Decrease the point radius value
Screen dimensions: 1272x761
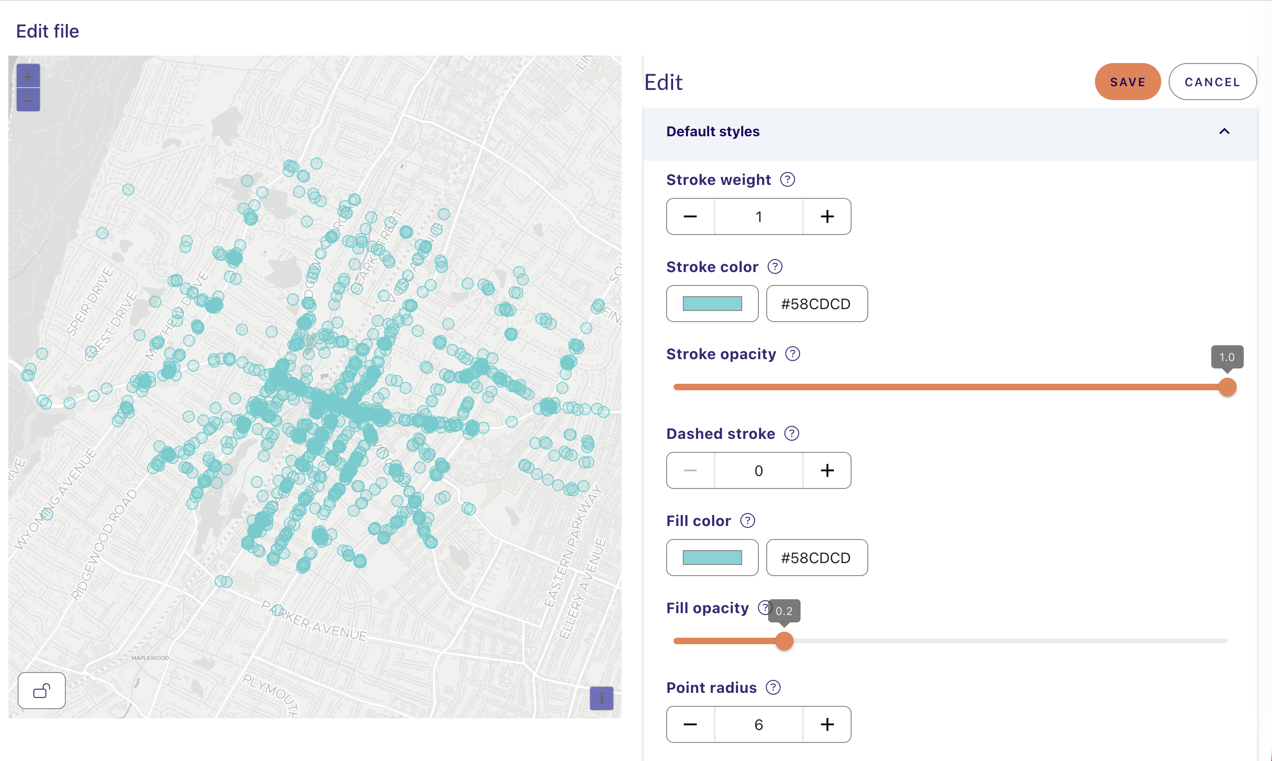coord(690,724)
